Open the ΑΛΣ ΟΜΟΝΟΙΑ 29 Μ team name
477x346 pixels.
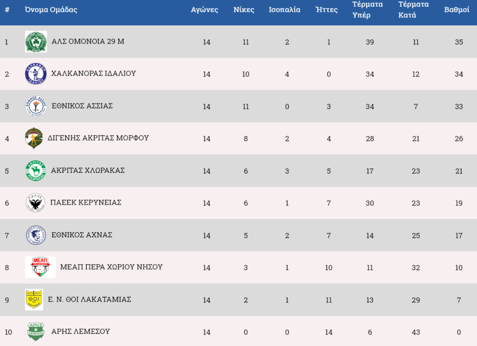(x=88, y=41)
